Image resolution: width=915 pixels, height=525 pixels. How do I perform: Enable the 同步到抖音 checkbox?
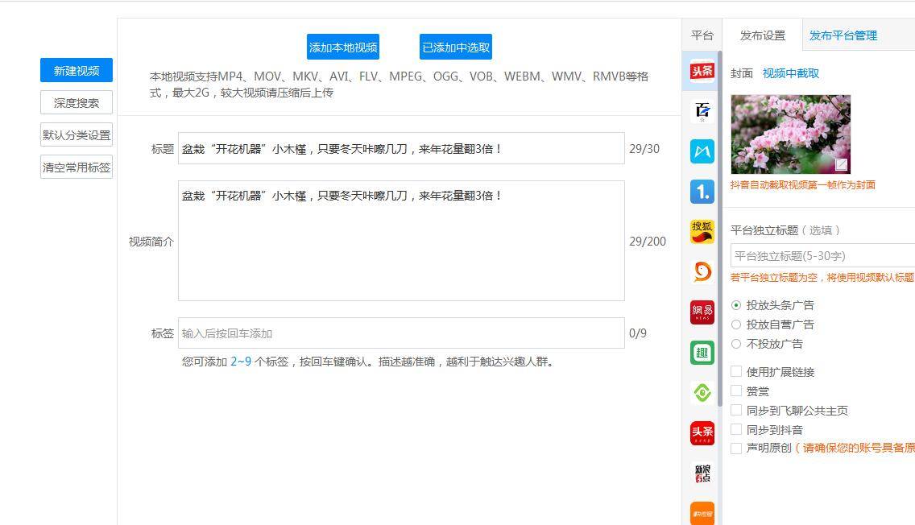coord(736,430)
